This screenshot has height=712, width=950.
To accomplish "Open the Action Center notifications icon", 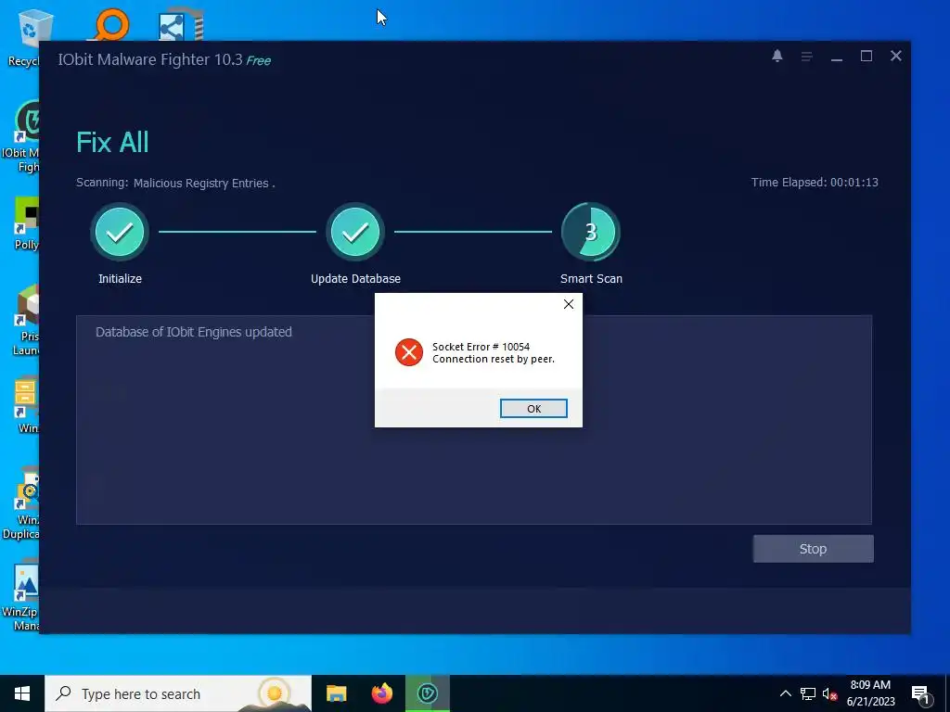I will (920, 694).
